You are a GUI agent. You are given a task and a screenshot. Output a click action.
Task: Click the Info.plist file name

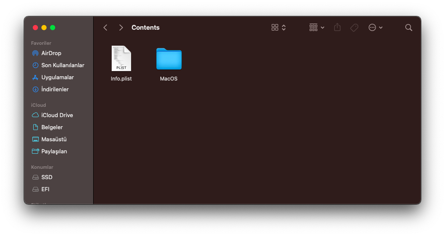121,79
